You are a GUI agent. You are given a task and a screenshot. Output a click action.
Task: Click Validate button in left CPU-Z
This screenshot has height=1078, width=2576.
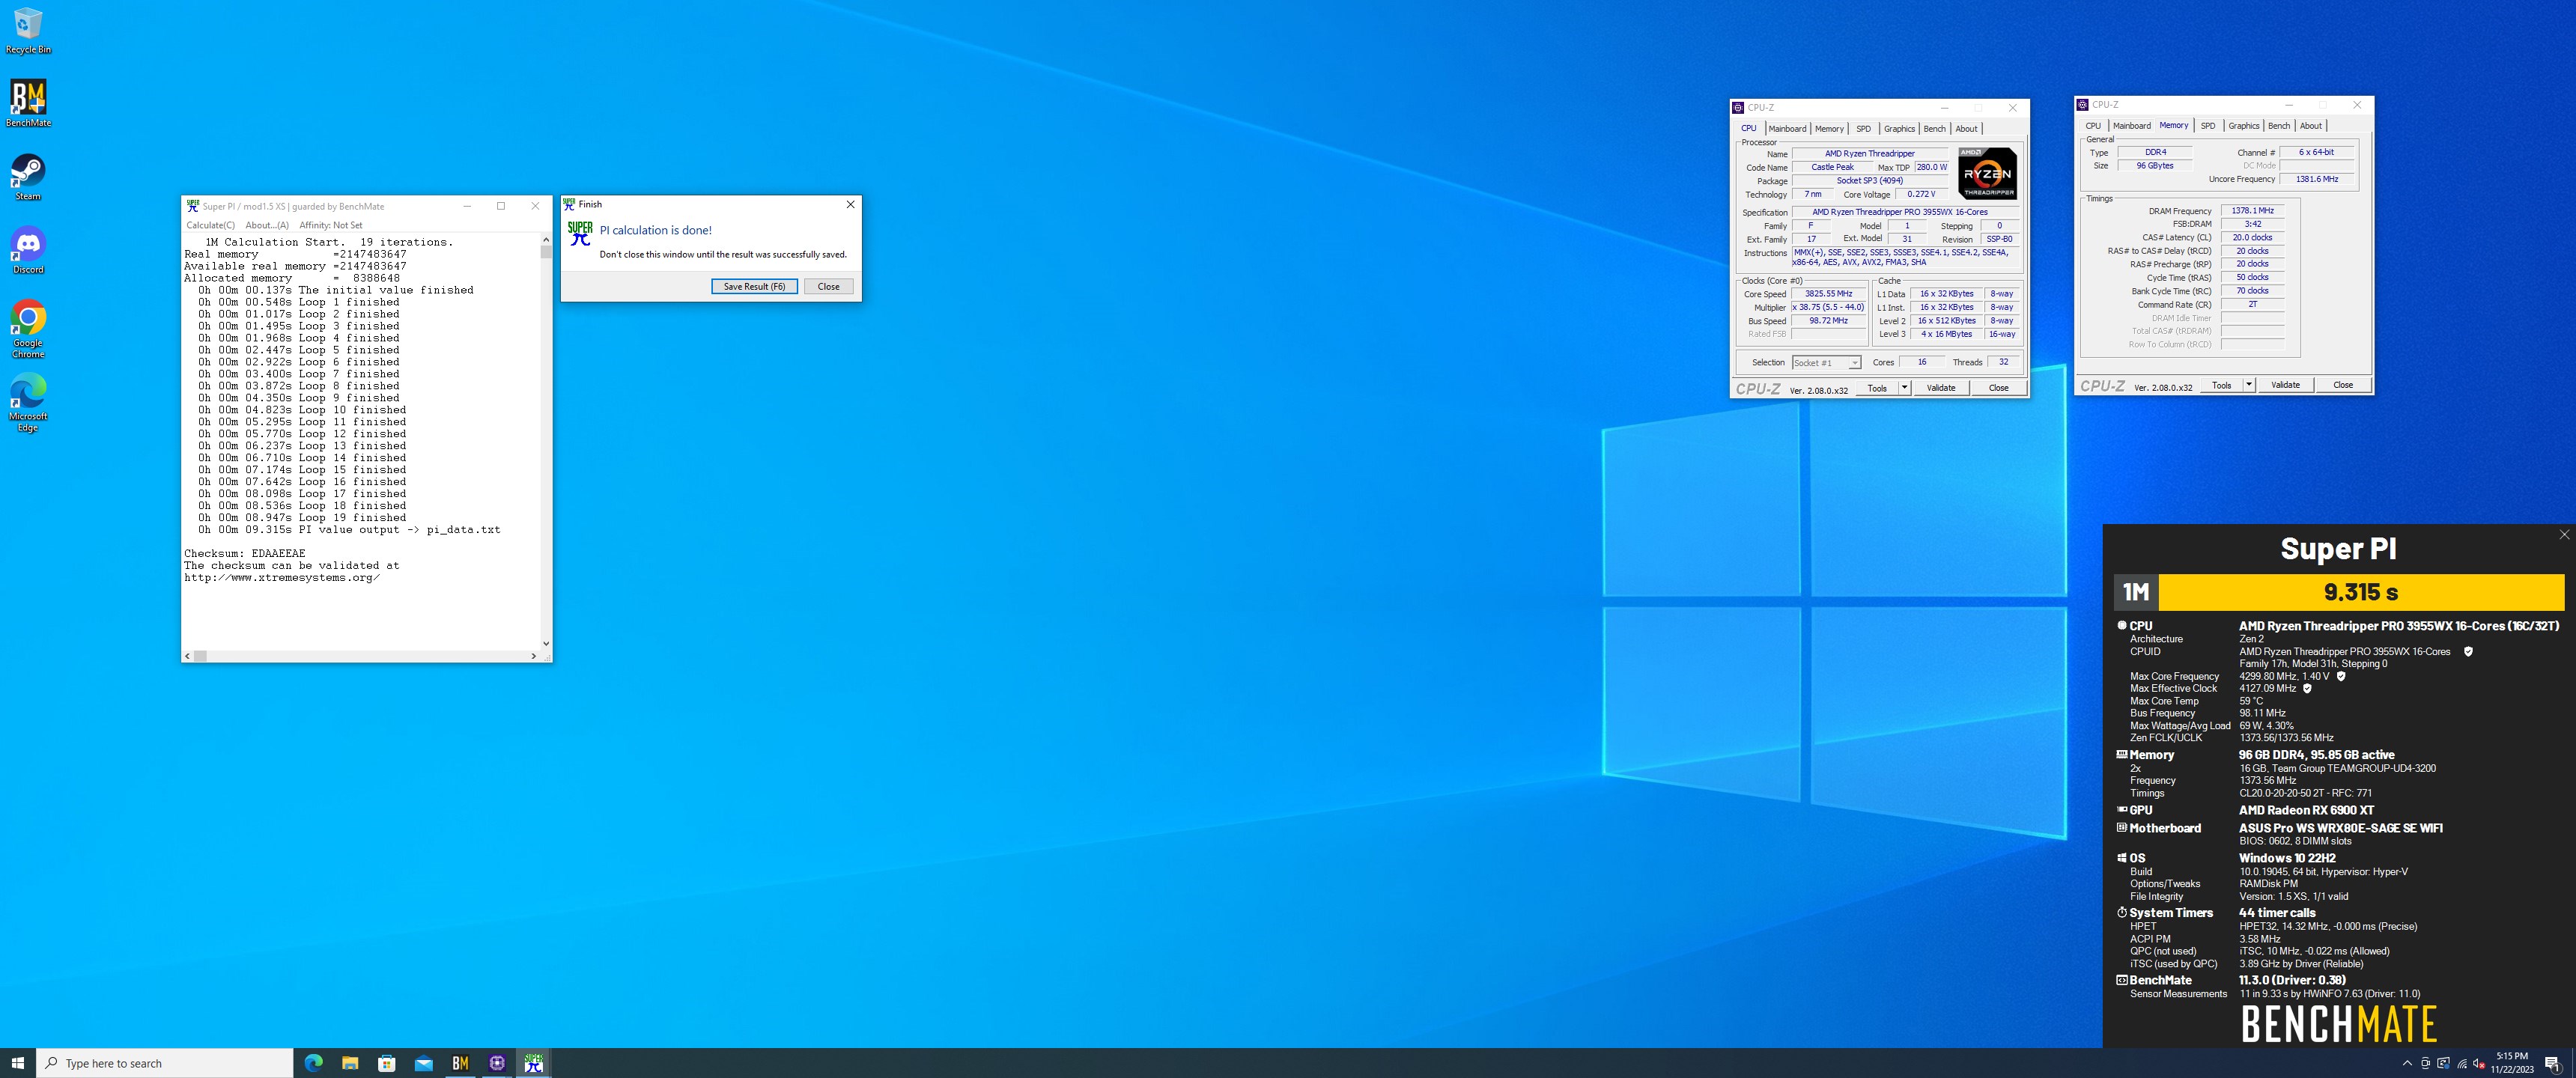1941,388
